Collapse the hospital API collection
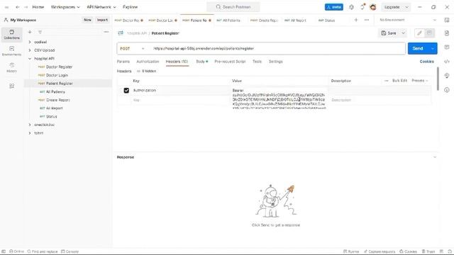This screenshot has height=255, width=454. (30, 58)
